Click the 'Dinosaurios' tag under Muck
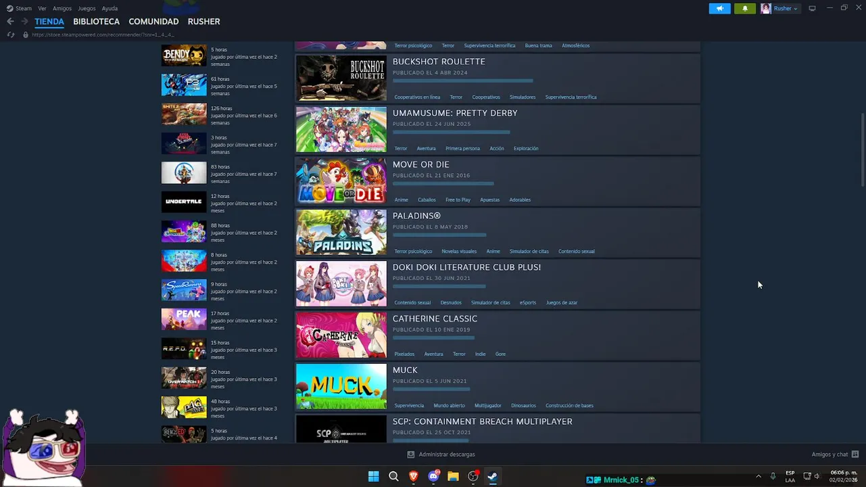Image resolution: width=866 pixels, height=487 pixels. [x=523, y=406]
